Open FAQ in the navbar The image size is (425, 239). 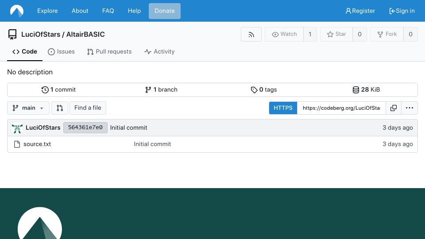108,11
